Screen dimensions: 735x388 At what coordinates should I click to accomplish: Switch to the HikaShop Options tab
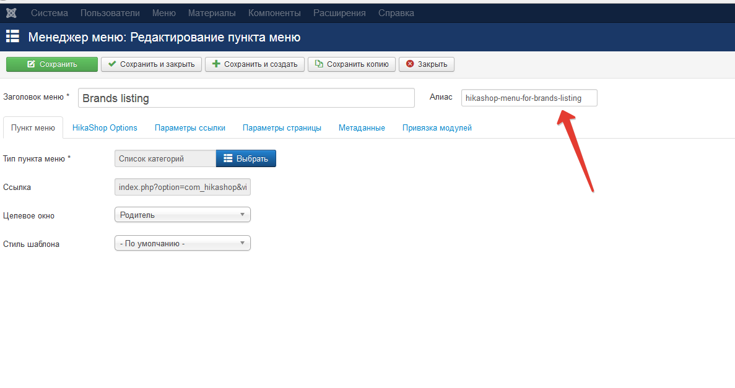pos(105,128)
